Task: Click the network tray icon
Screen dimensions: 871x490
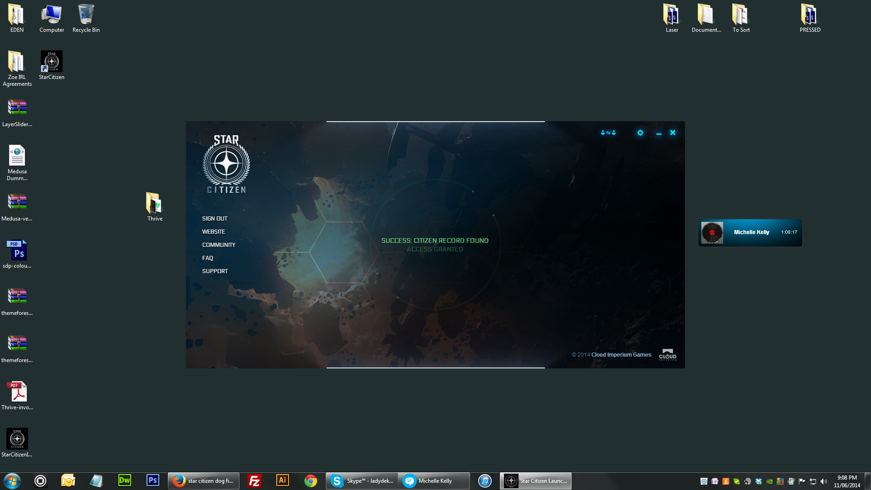Action: [x=813, y=481]
